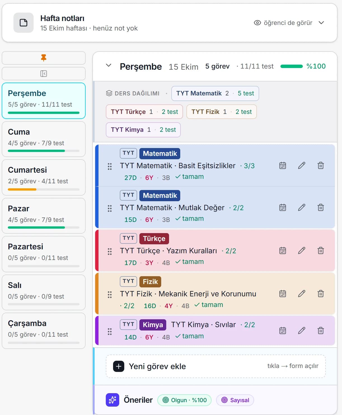Image resolution: width=342 pixels, height=415 pixels.
Task: Click the 'Sayısal' suggestion chip
Action: click(x=235, y=400)
